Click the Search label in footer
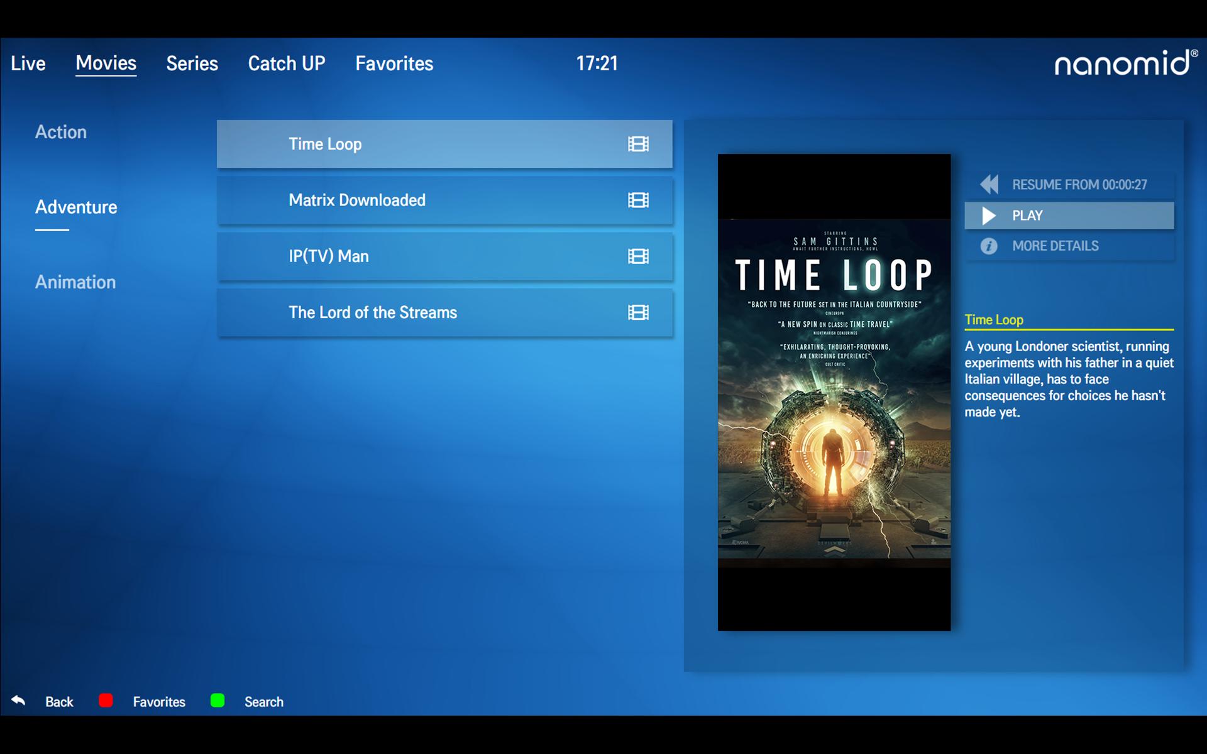Viewport: 1207px width, 754px height. coord(264,702)
